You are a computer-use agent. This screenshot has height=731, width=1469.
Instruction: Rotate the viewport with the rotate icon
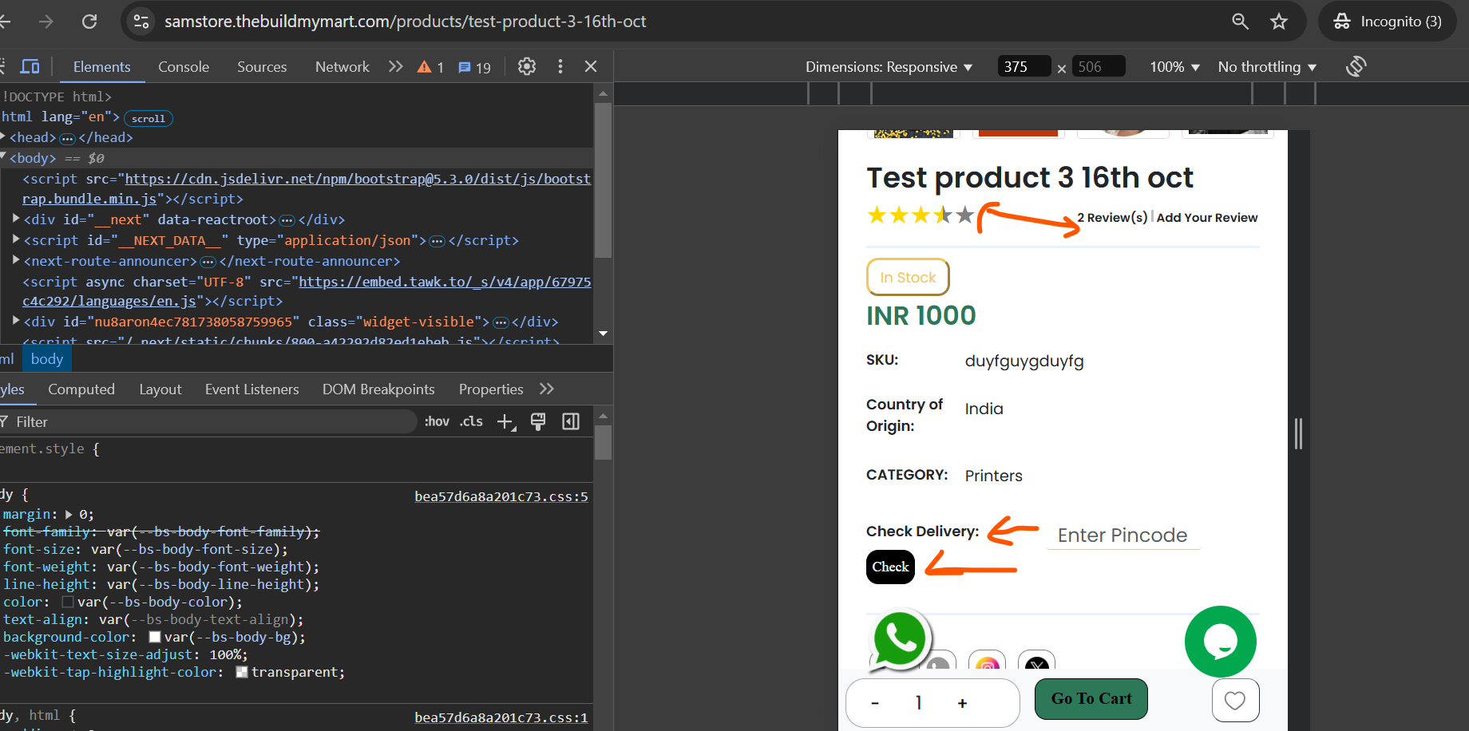pos(1356,66)
